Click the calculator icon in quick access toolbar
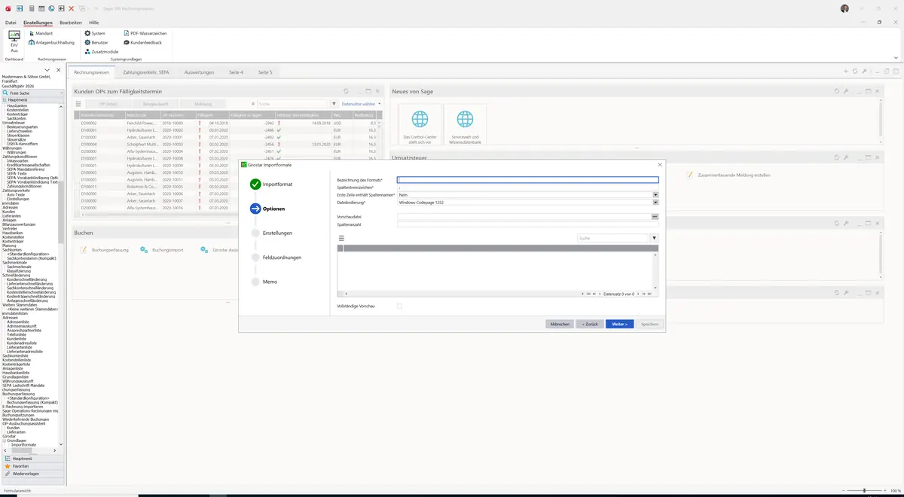This screenshot has height=497, width=904. click(31, 8)
